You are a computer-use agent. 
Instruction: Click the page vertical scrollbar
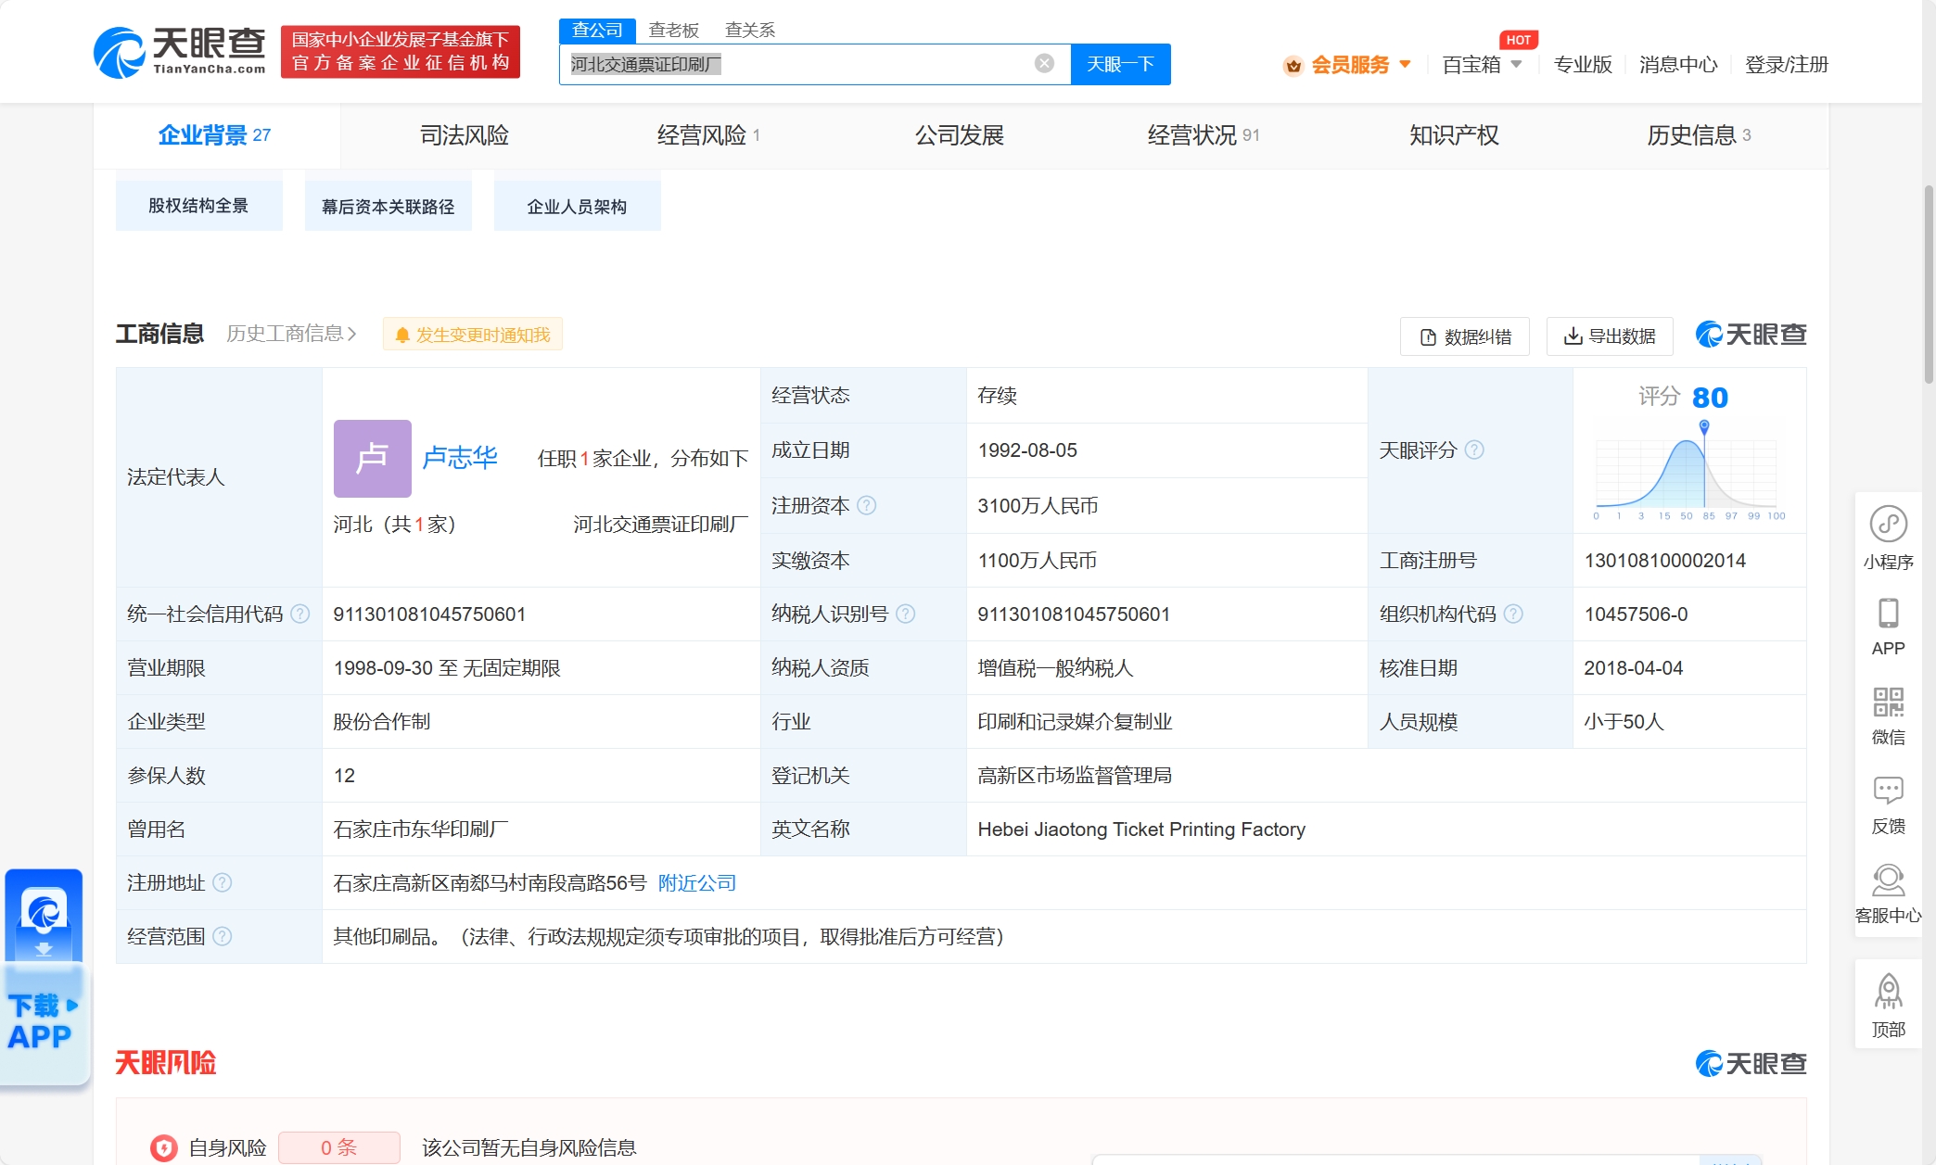1929,284
